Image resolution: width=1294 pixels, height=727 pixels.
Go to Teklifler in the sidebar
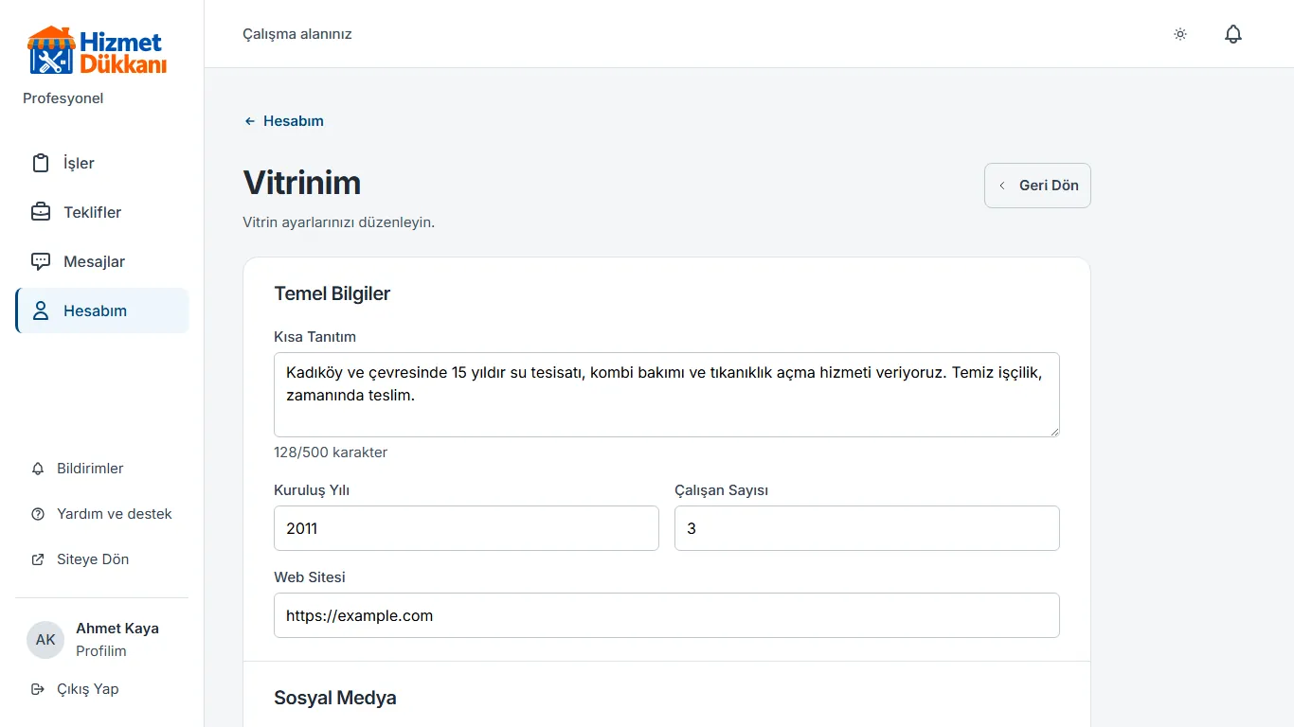pyautogui.click(x=102, y=212)
